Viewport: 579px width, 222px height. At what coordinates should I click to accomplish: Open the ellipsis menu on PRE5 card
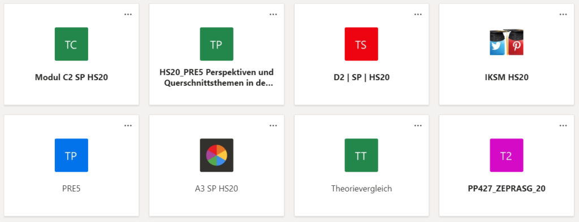point(128,126)
